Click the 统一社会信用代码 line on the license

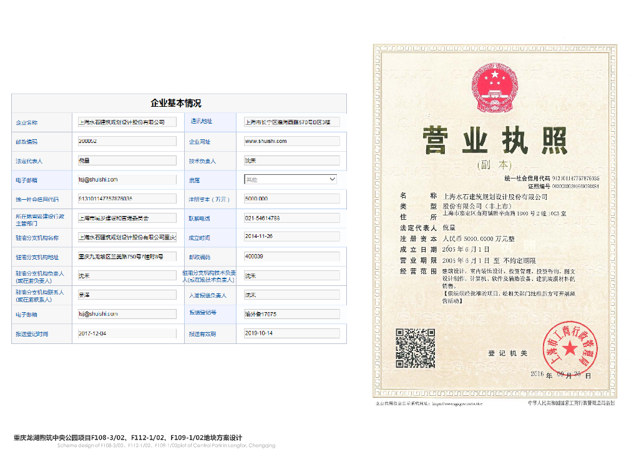(x=552, y=179)
